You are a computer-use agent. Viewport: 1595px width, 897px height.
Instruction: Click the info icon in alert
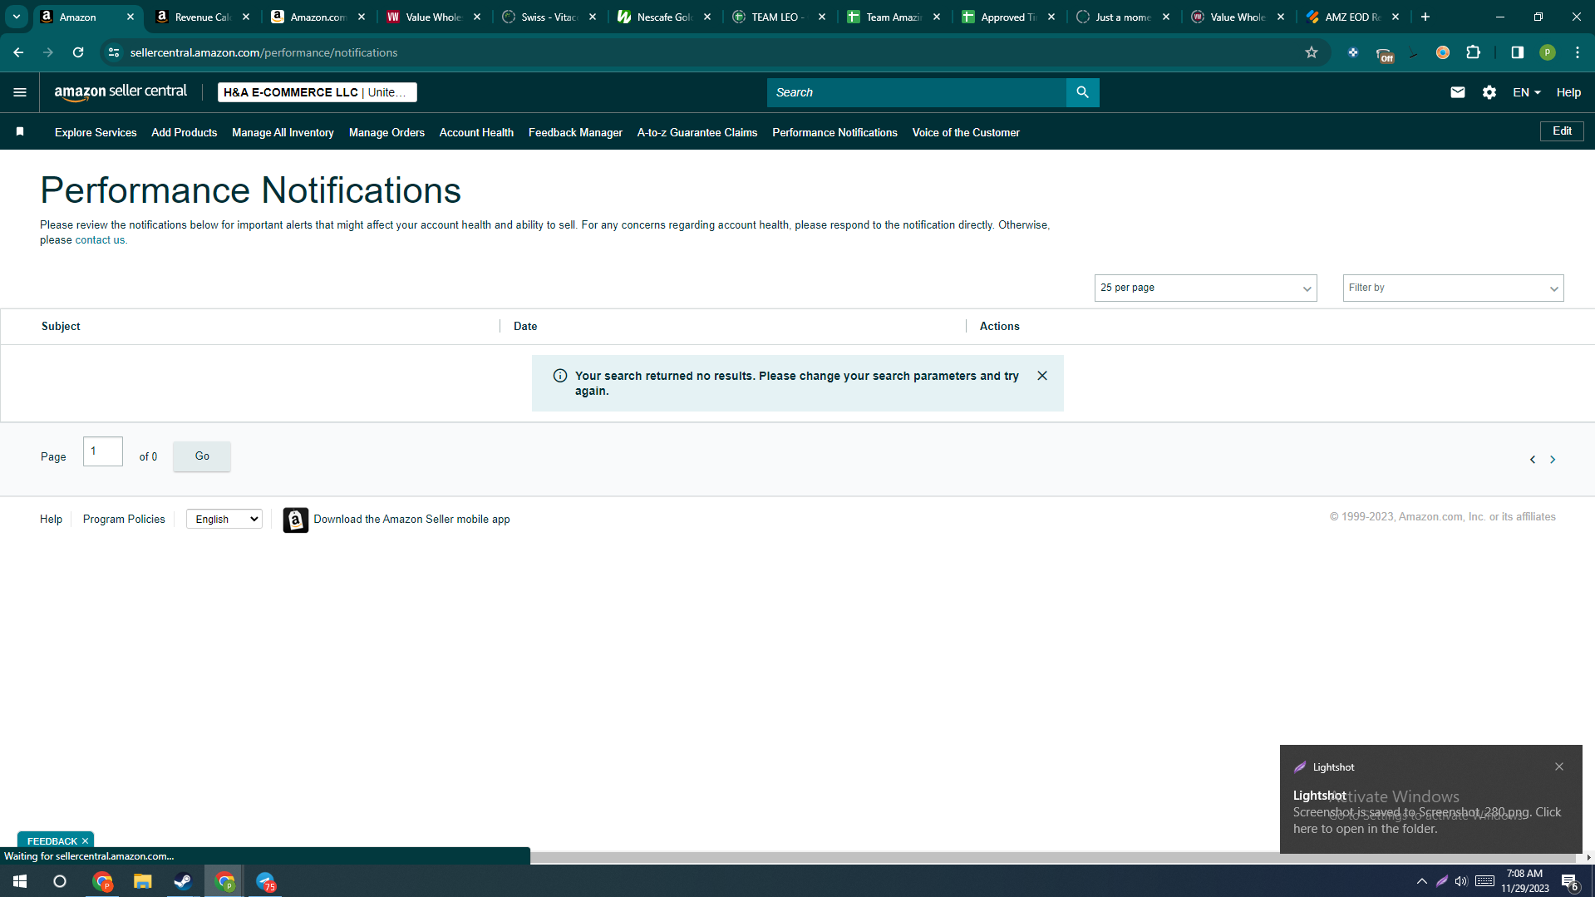pyautogui.click(x=560, y=376)
